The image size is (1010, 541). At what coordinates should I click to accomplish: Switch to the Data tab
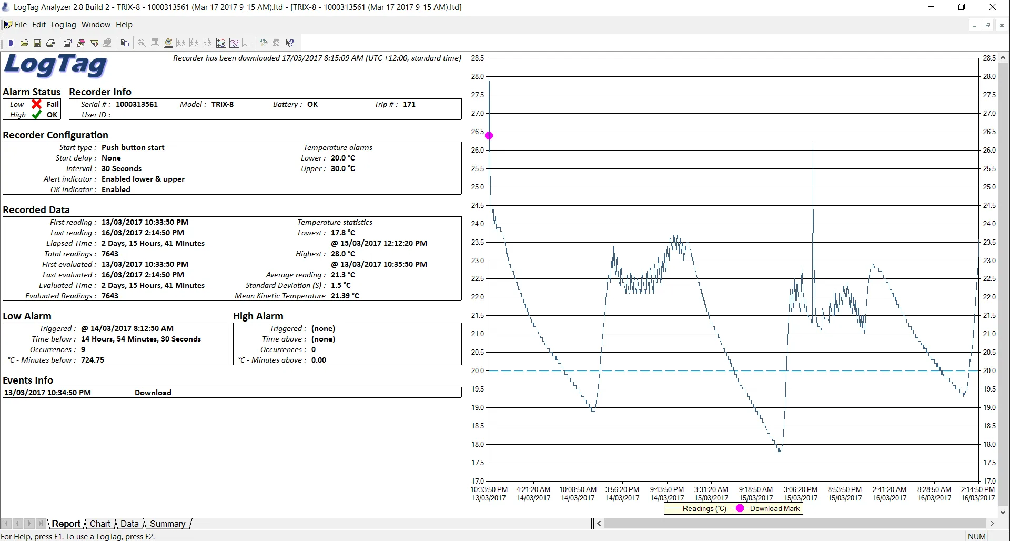click(129, 524)
